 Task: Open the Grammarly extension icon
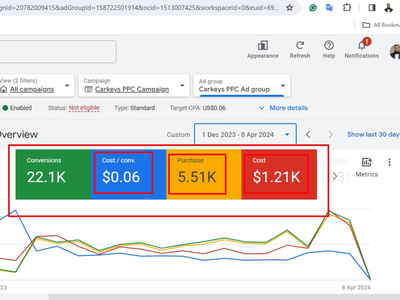pos(313,8)
